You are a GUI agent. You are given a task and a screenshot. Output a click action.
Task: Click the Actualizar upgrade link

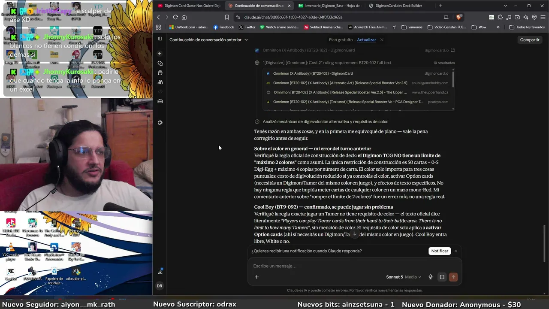pyautogui.click(x=366, y=40)
